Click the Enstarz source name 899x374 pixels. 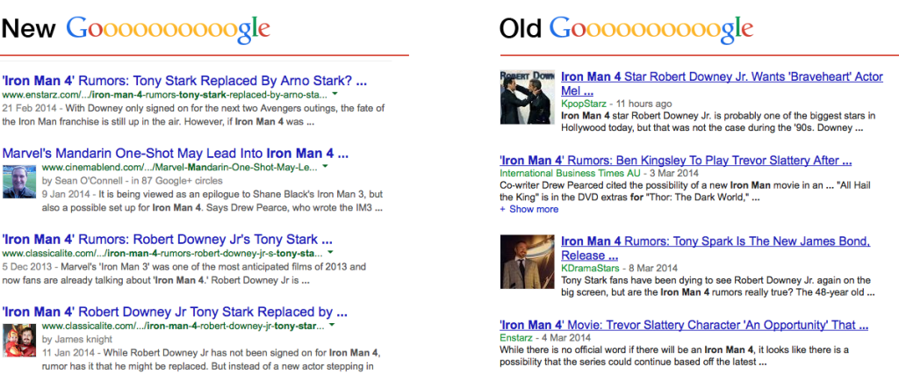click(x=516, y=338)
